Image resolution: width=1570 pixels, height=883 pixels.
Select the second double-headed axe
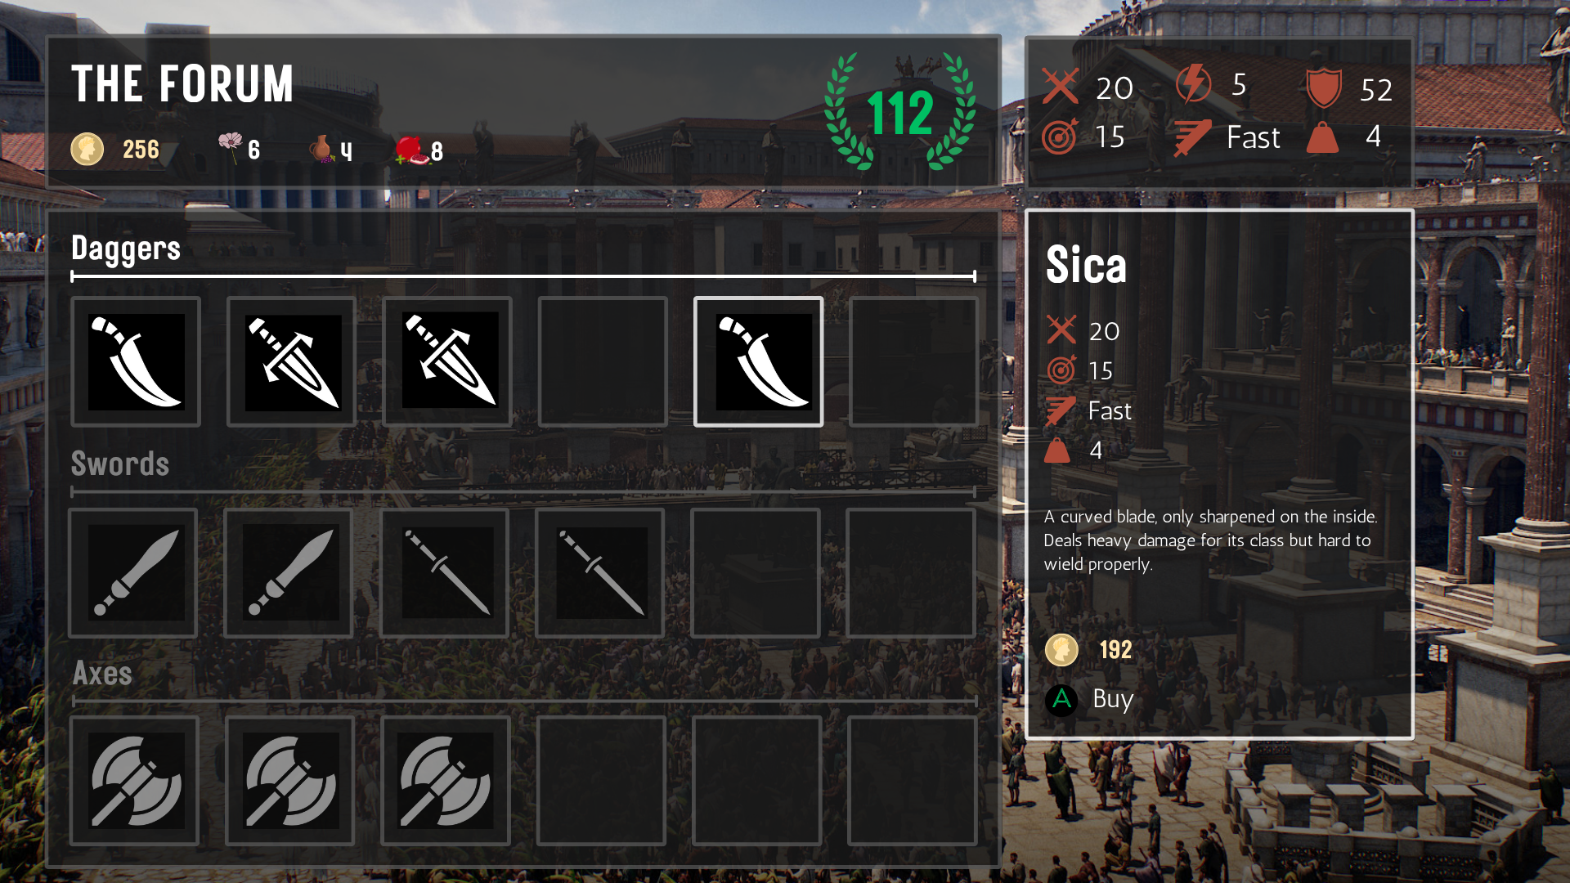[291, 781]
